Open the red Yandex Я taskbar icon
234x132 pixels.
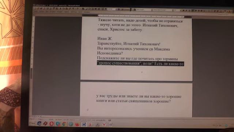tap(90, 124)
